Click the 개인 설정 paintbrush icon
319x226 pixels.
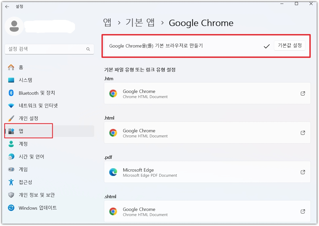tap(11, 118)
